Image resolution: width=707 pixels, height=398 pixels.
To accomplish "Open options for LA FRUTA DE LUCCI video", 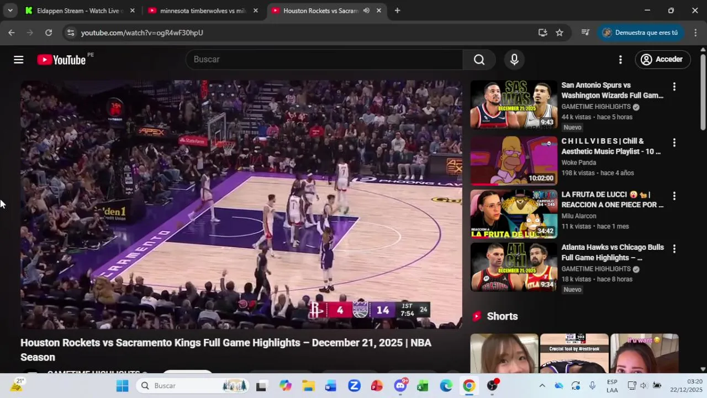I will tap(674, 196).
